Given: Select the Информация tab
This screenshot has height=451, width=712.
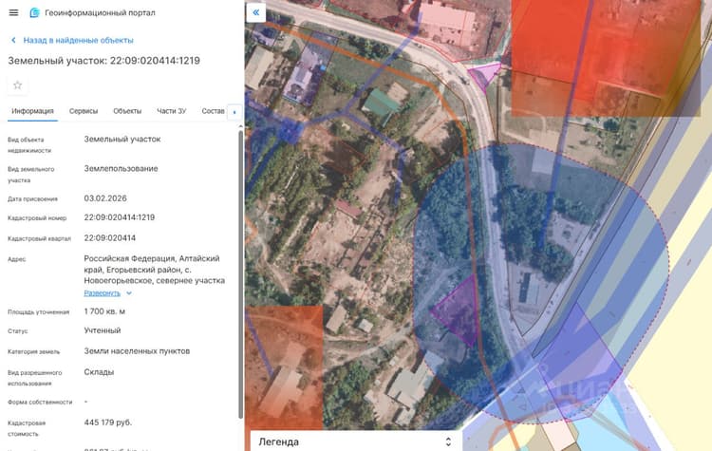Looking at the screenshot, I should point(32,111).
